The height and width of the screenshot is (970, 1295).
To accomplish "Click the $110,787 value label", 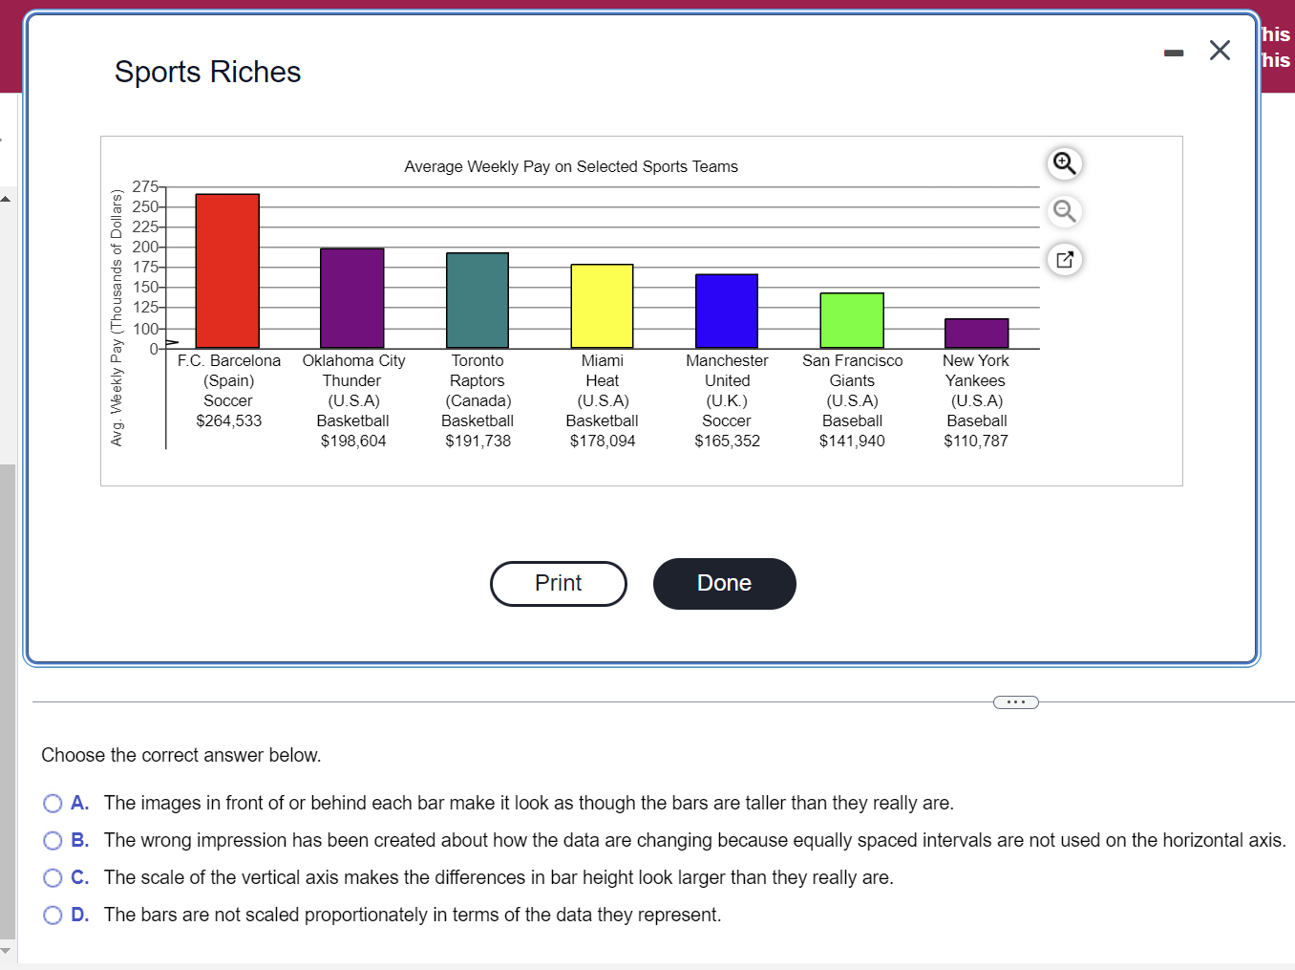I will click(976, 442).
